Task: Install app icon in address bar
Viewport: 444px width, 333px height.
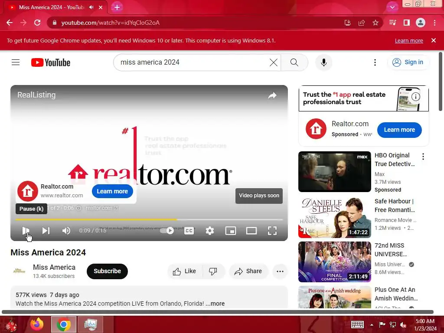Action: (347, 23)
